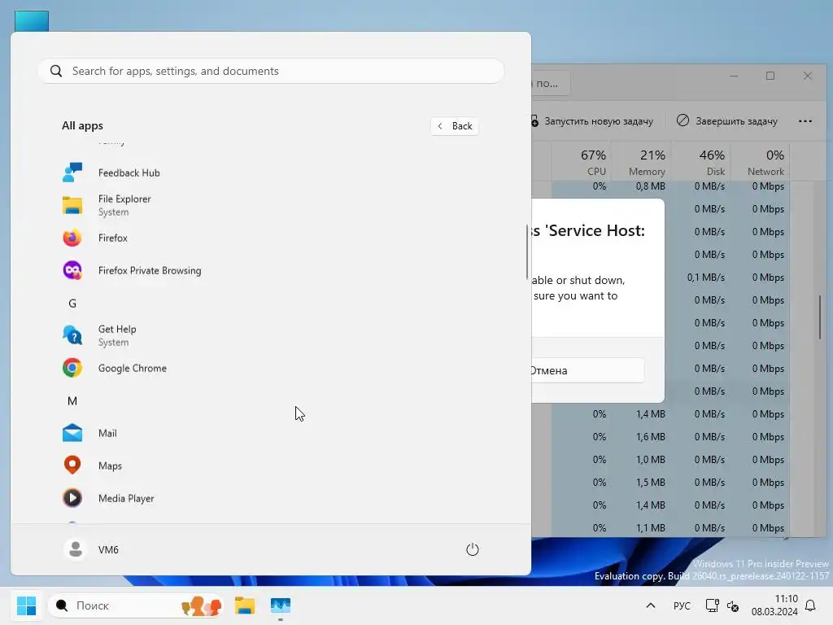Jump to the G letter header
Screen dimensions: 833x625
coord(72,304)
